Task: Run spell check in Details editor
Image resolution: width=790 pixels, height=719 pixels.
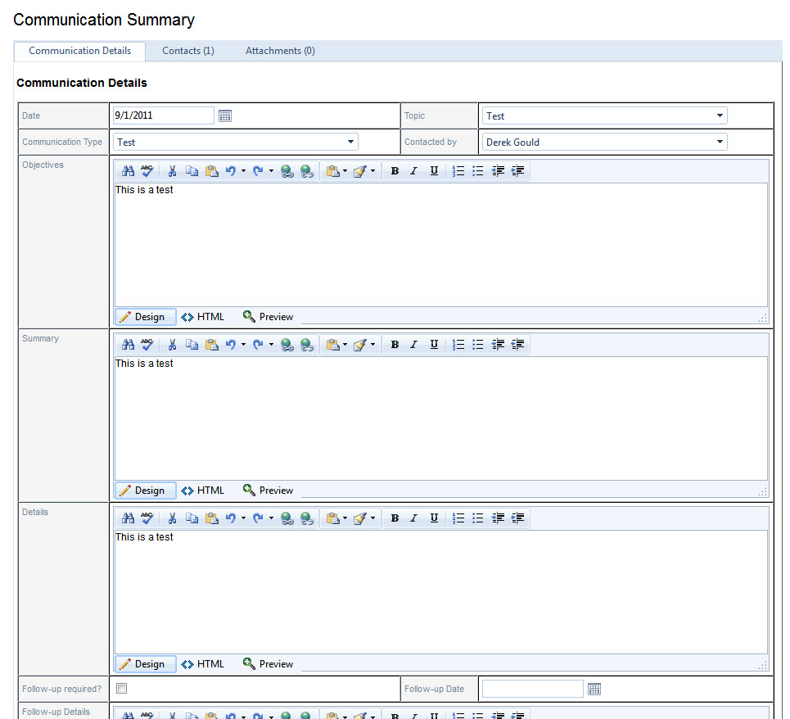Action: point(147,518)
